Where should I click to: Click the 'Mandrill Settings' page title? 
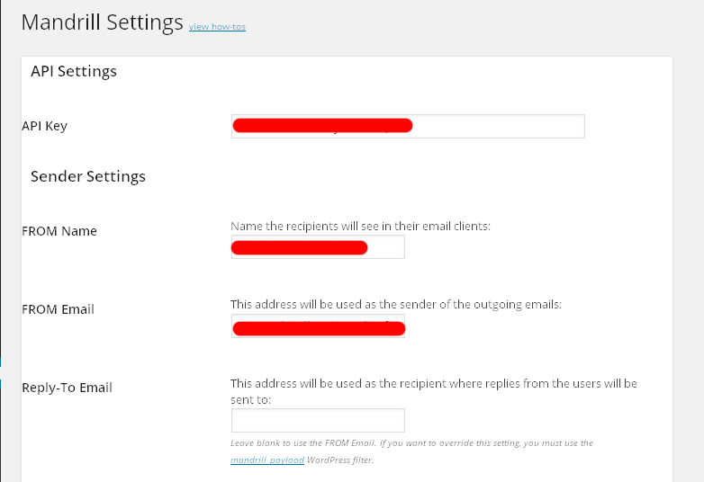tap(103, 22)
